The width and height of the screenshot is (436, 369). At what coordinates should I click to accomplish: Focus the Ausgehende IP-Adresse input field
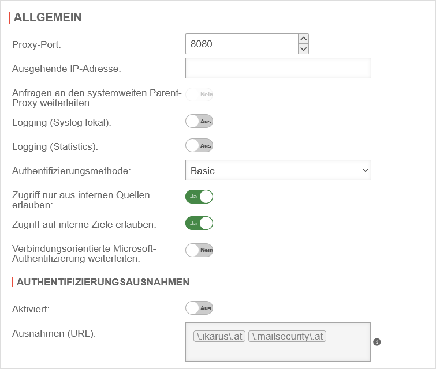(278, 68)
